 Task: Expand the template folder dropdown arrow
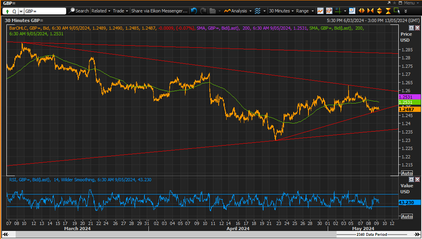[219, 11]
